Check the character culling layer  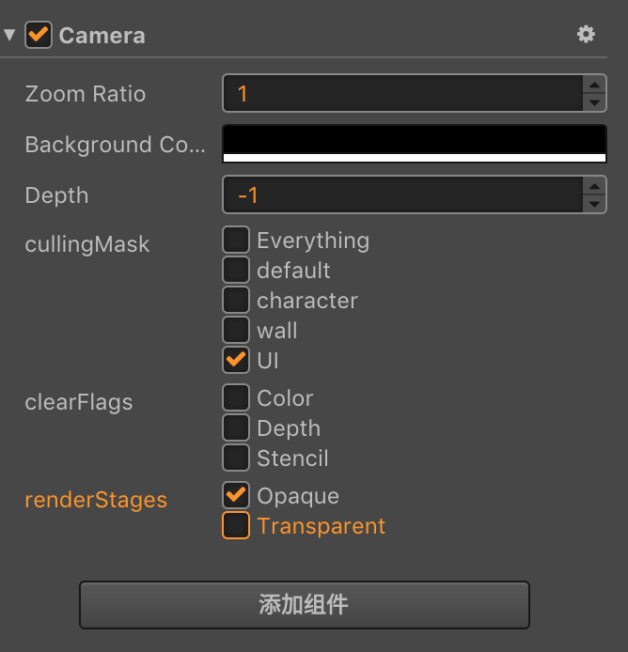tap(236, 301)
